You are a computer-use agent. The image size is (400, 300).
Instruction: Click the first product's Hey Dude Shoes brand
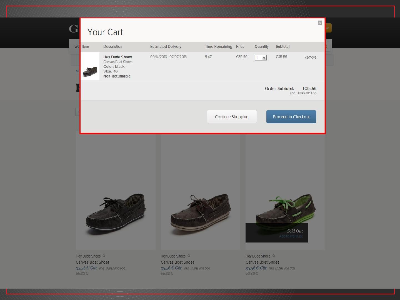pos(88,256)
